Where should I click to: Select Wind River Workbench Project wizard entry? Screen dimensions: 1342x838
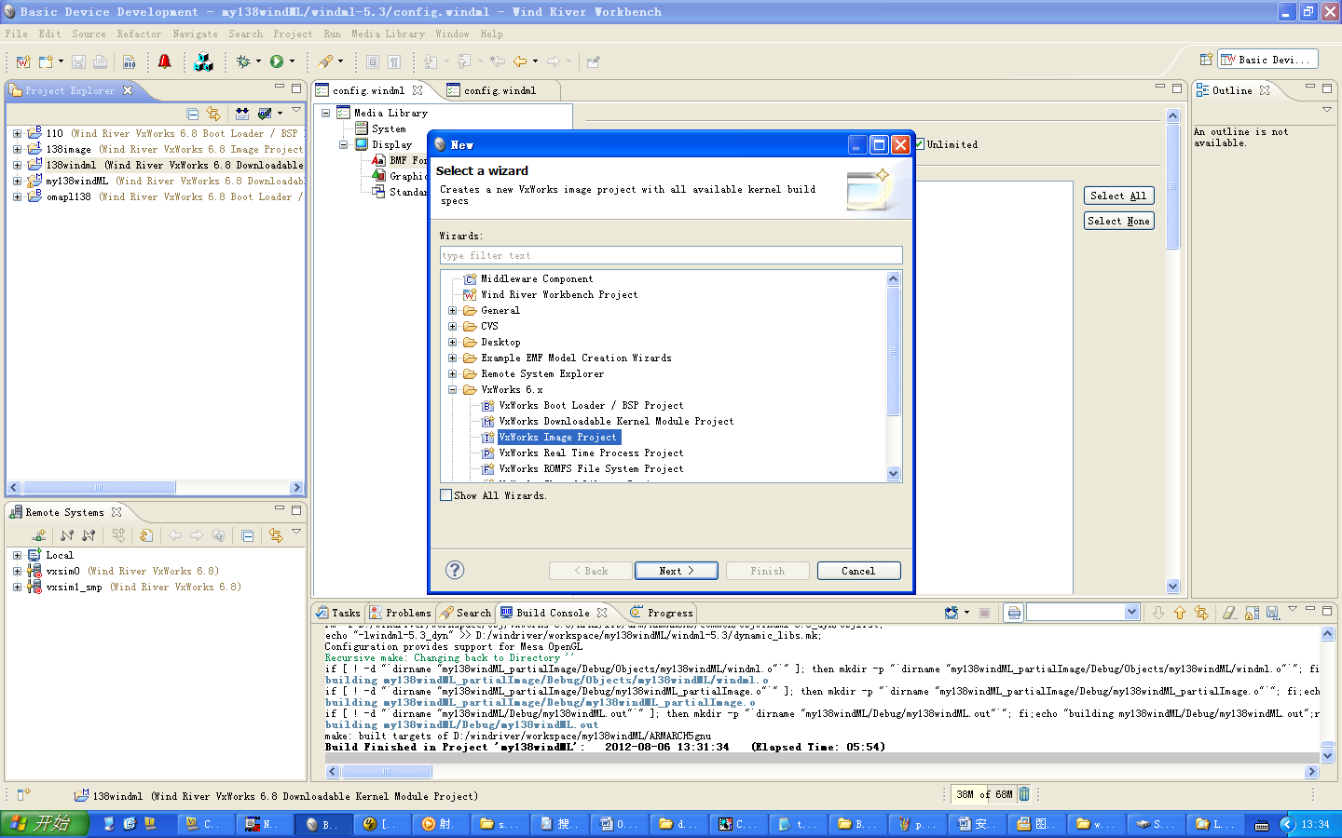pos(559,295)
